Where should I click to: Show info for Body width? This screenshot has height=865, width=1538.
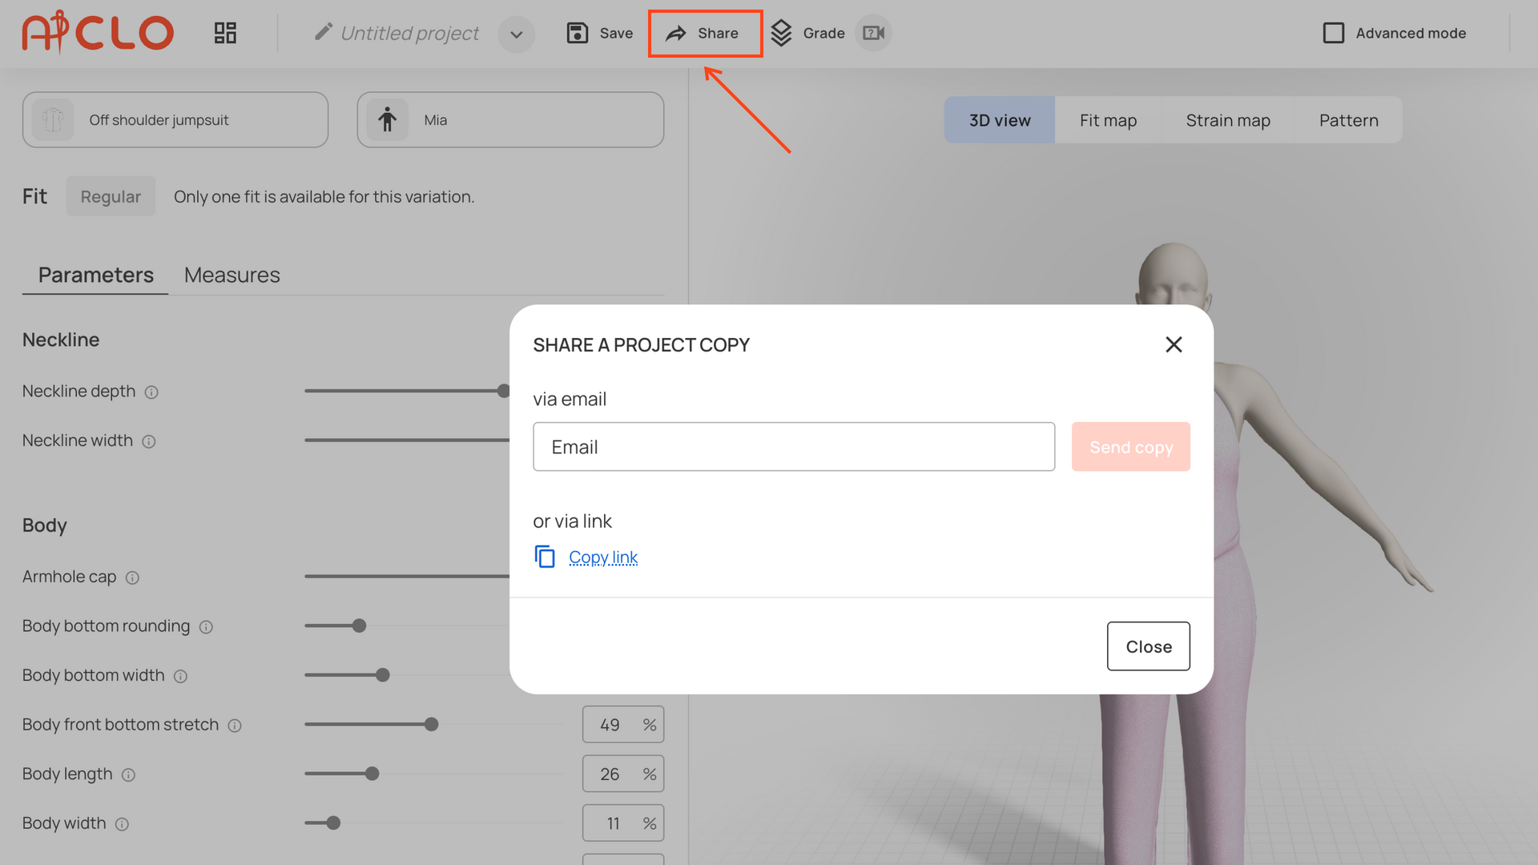pos(122,824)
